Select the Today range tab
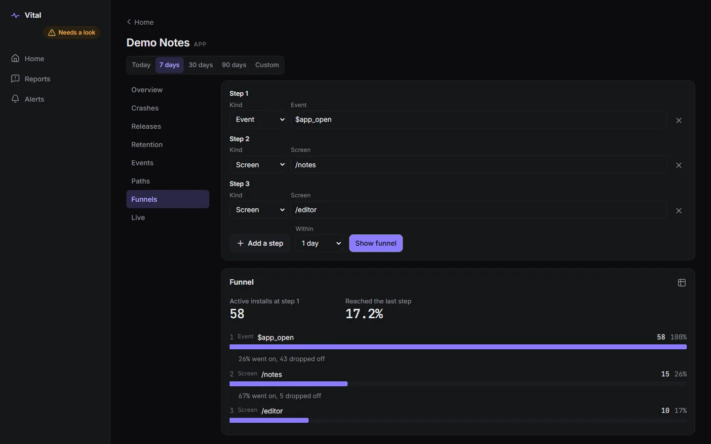The image size is (711, 444). tap(141, 65)
